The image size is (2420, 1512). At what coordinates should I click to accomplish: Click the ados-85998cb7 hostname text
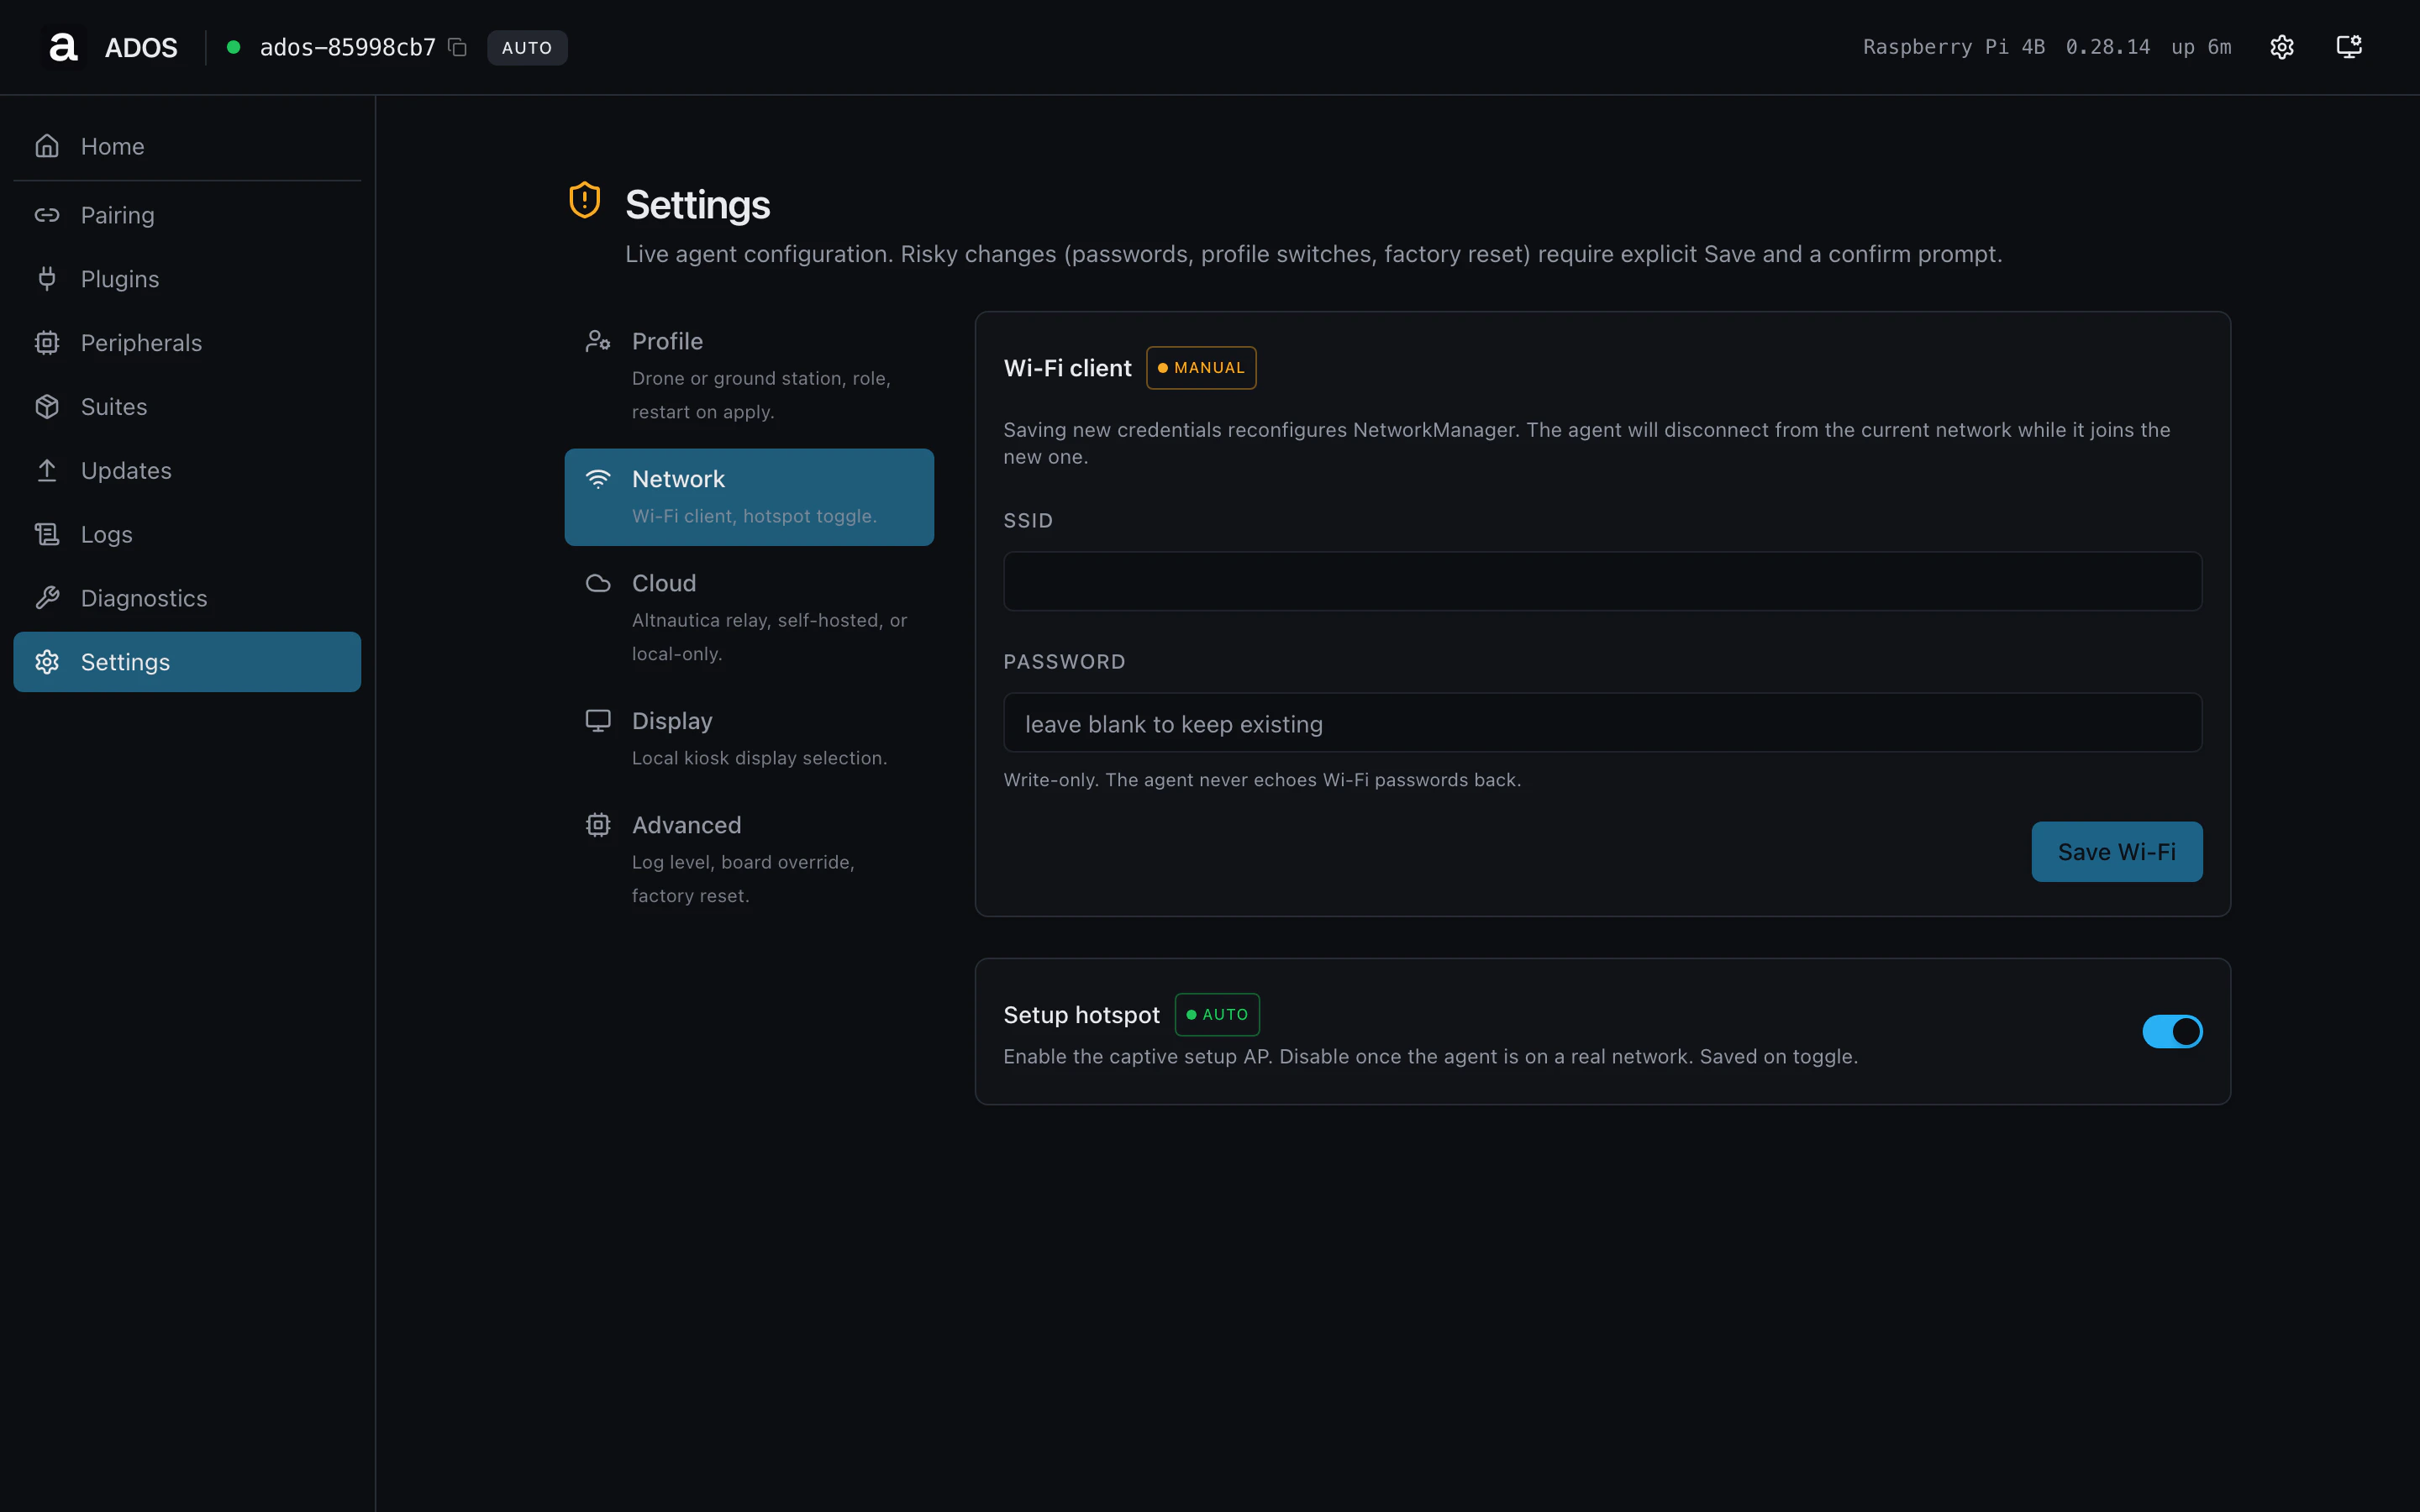(348, 47)
